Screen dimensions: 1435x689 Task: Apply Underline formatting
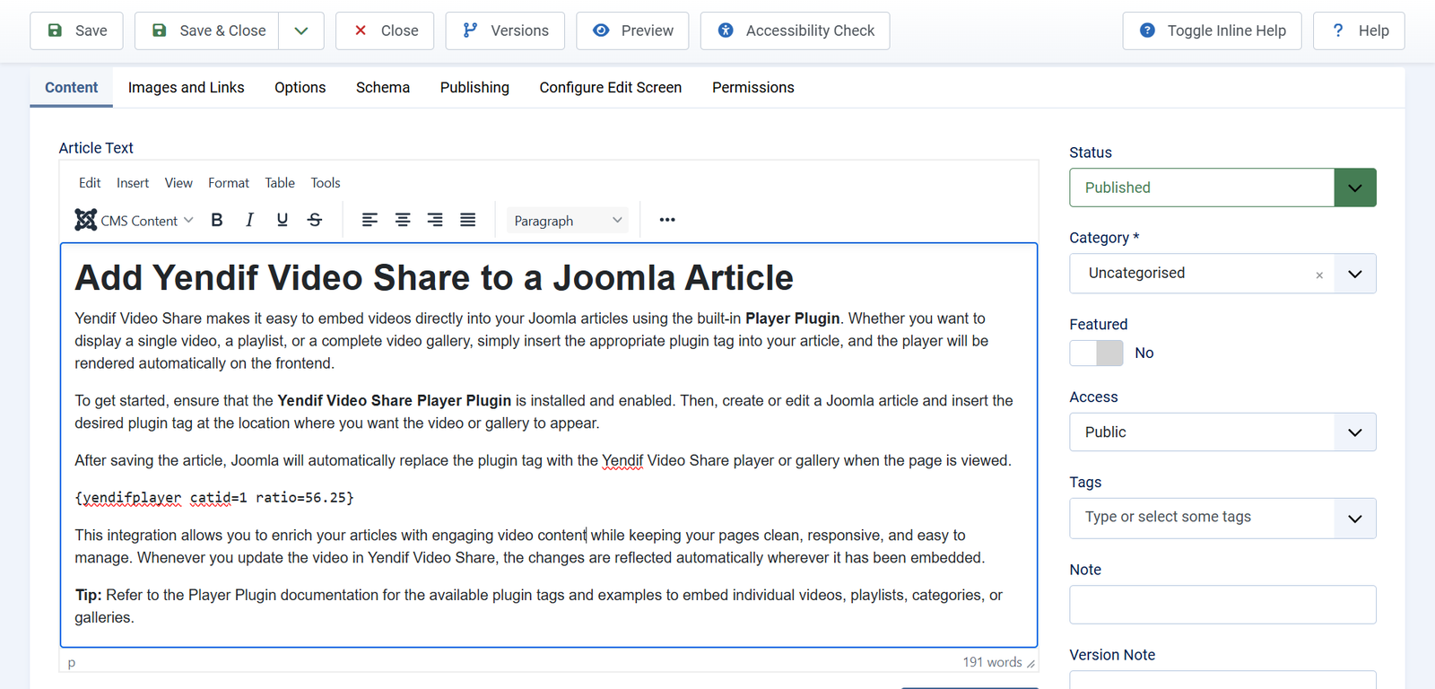click(283, 220)
